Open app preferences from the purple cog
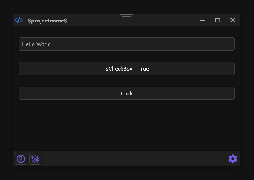Image resolution: width=254 pixels, height=180 pixels. pos(233,159)
